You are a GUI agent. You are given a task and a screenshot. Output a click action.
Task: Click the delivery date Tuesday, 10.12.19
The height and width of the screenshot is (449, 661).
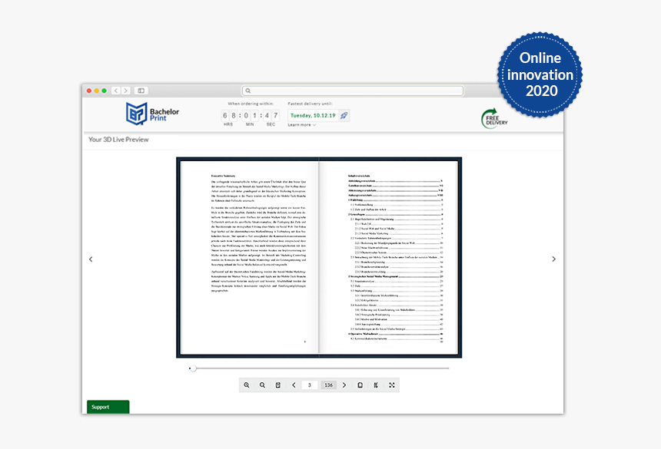click(x=313, y=115)
